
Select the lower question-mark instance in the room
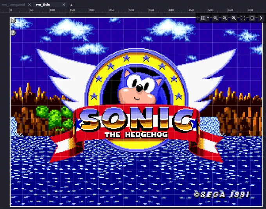[x=13, y=32]
